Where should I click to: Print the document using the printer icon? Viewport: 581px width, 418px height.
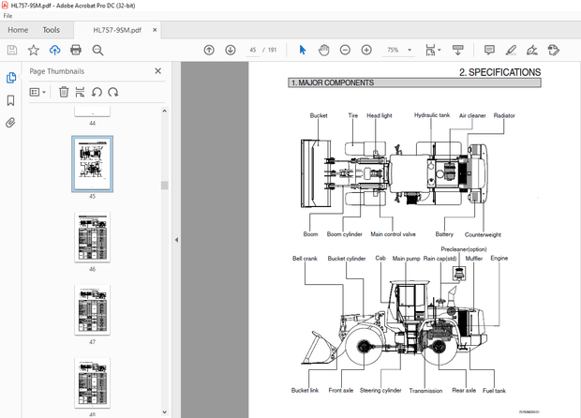[76, 50]
